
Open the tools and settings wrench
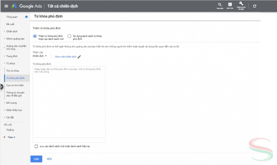pyautogui.click(x=241, y=5)
